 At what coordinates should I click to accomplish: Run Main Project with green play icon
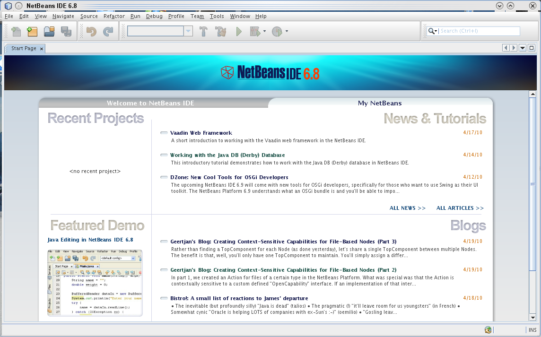(x=239, y=31)
